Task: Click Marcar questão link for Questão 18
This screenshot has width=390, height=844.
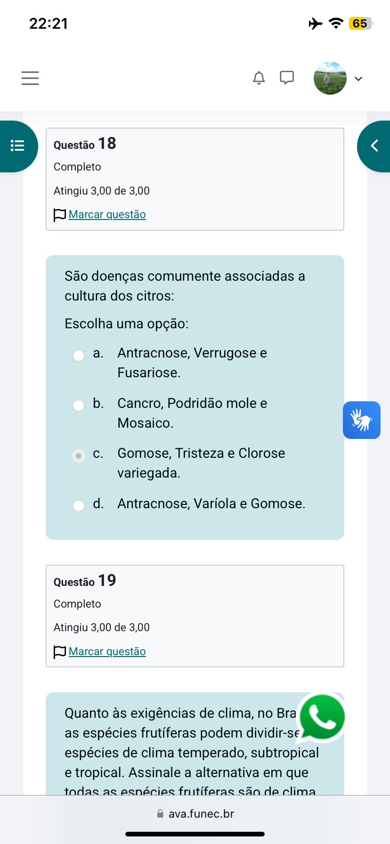Action: pyautogui.click(x=107, y=214)
